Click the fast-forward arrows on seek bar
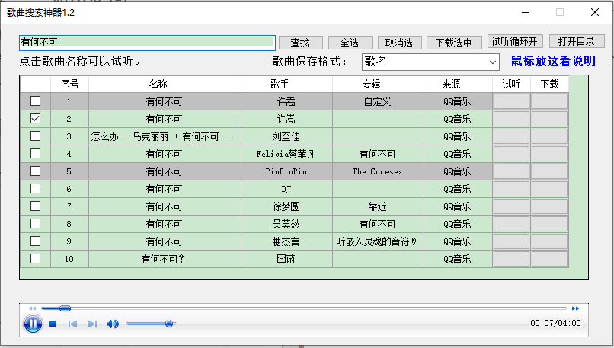 pyautogui.click(x=575, y=308)
